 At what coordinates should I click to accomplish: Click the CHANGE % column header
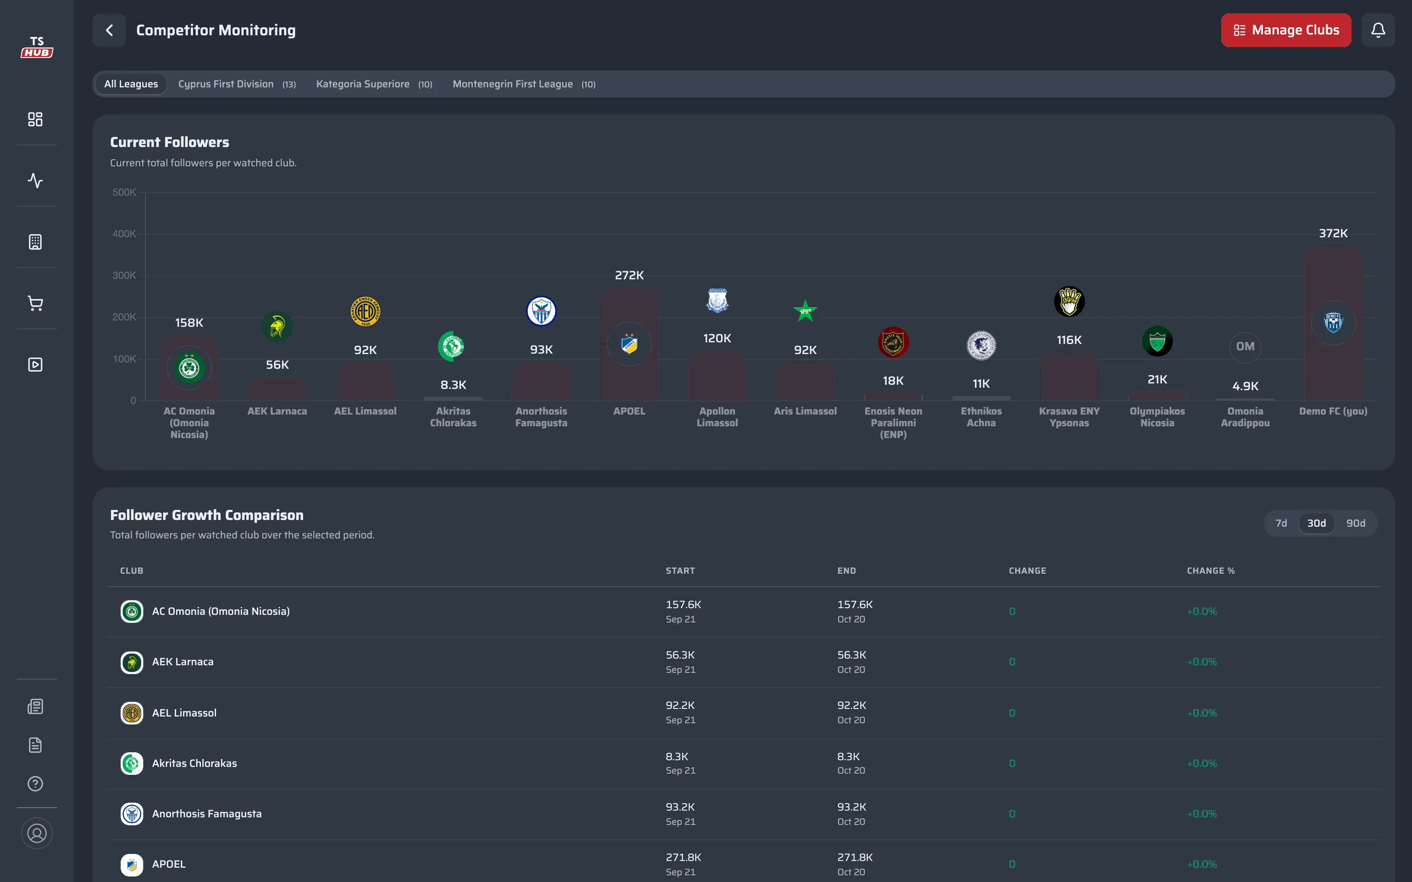[1211, 570]
